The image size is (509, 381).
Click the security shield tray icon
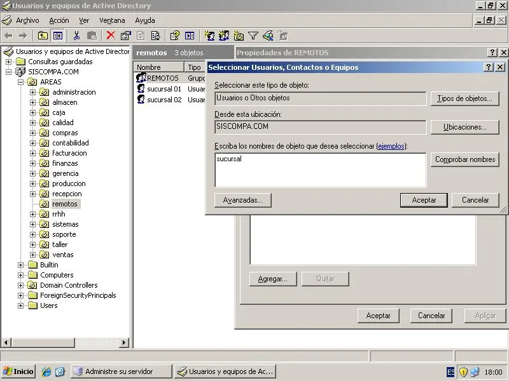coord(463,371)
